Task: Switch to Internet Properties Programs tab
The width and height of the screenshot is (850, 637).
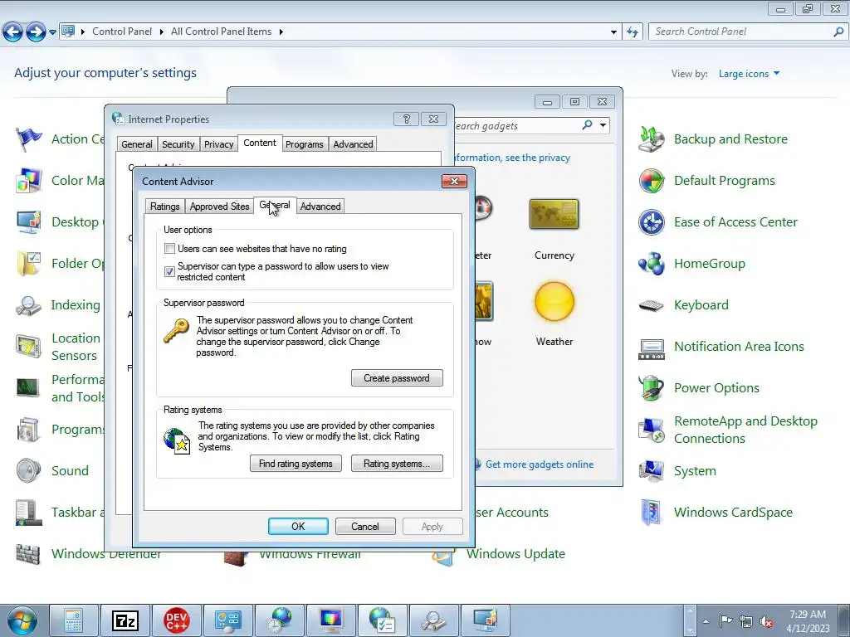Action: point(304,144)
